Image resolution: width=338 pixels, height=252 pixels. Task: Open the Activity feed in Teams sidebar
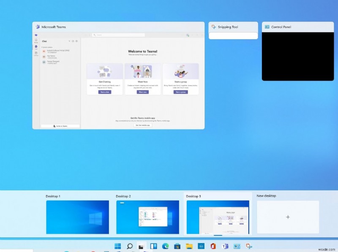pos(35,40)
